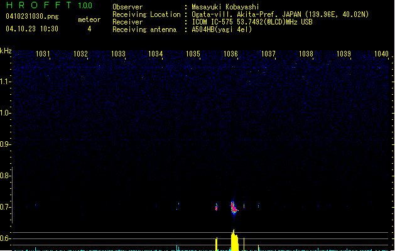Click the large meteor echo near 1036
Screen dimensions: 395x251
[x=234, y=208]
